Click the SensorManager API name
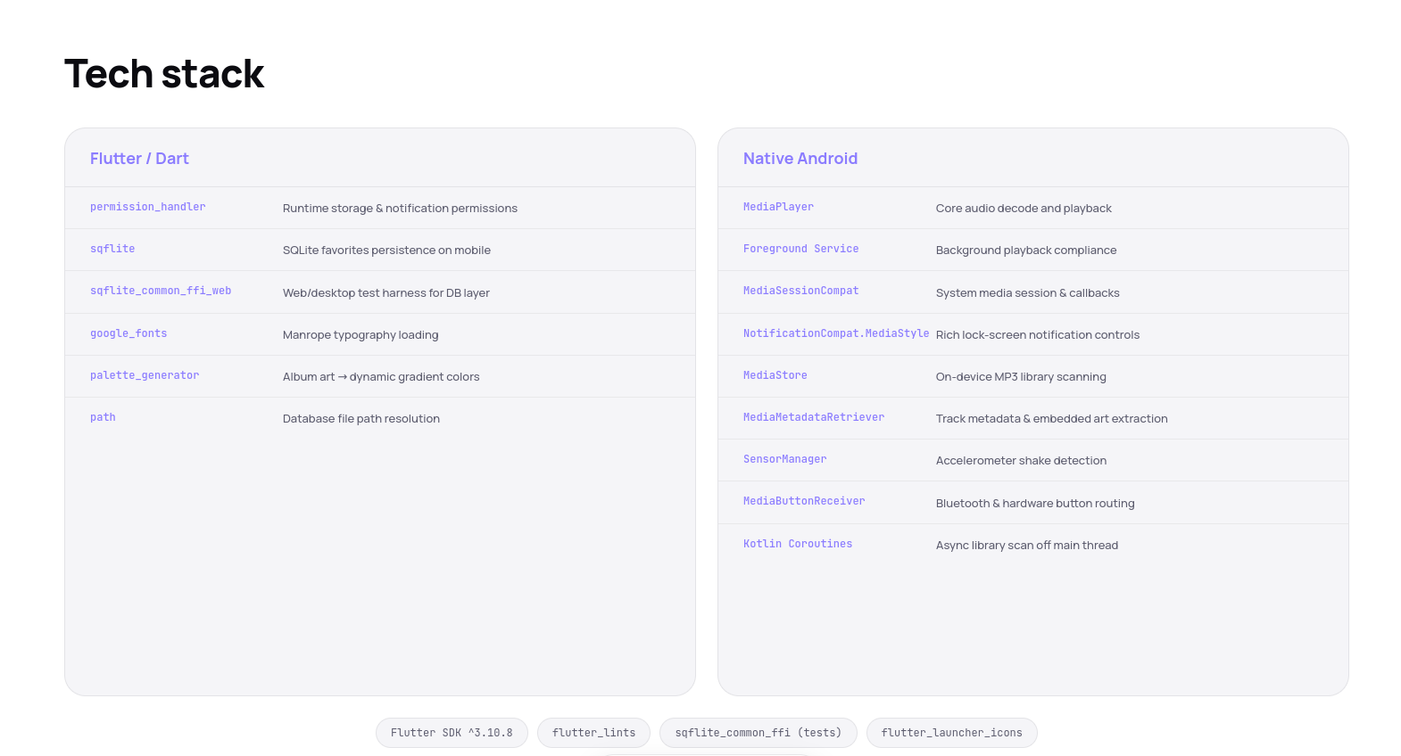1401x756 pixels. tap(785, 459)
